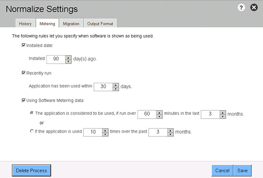Save the metering settings
The image size is (263, 178).
[x=242, y=170]
